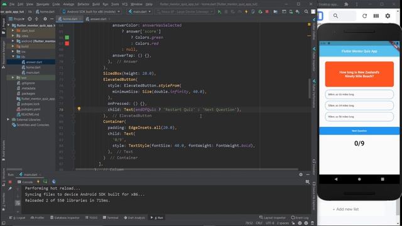Click expand-all icon in project panel header
This screenshot has height=226, width=402.
click(36, 19)
